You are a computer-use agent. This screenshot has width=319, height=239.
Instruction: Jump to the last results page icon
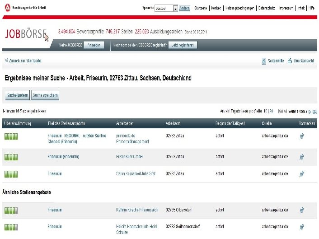click(x=314, y=112)
